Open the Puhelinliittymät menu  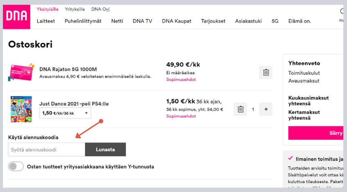[83, 21]
